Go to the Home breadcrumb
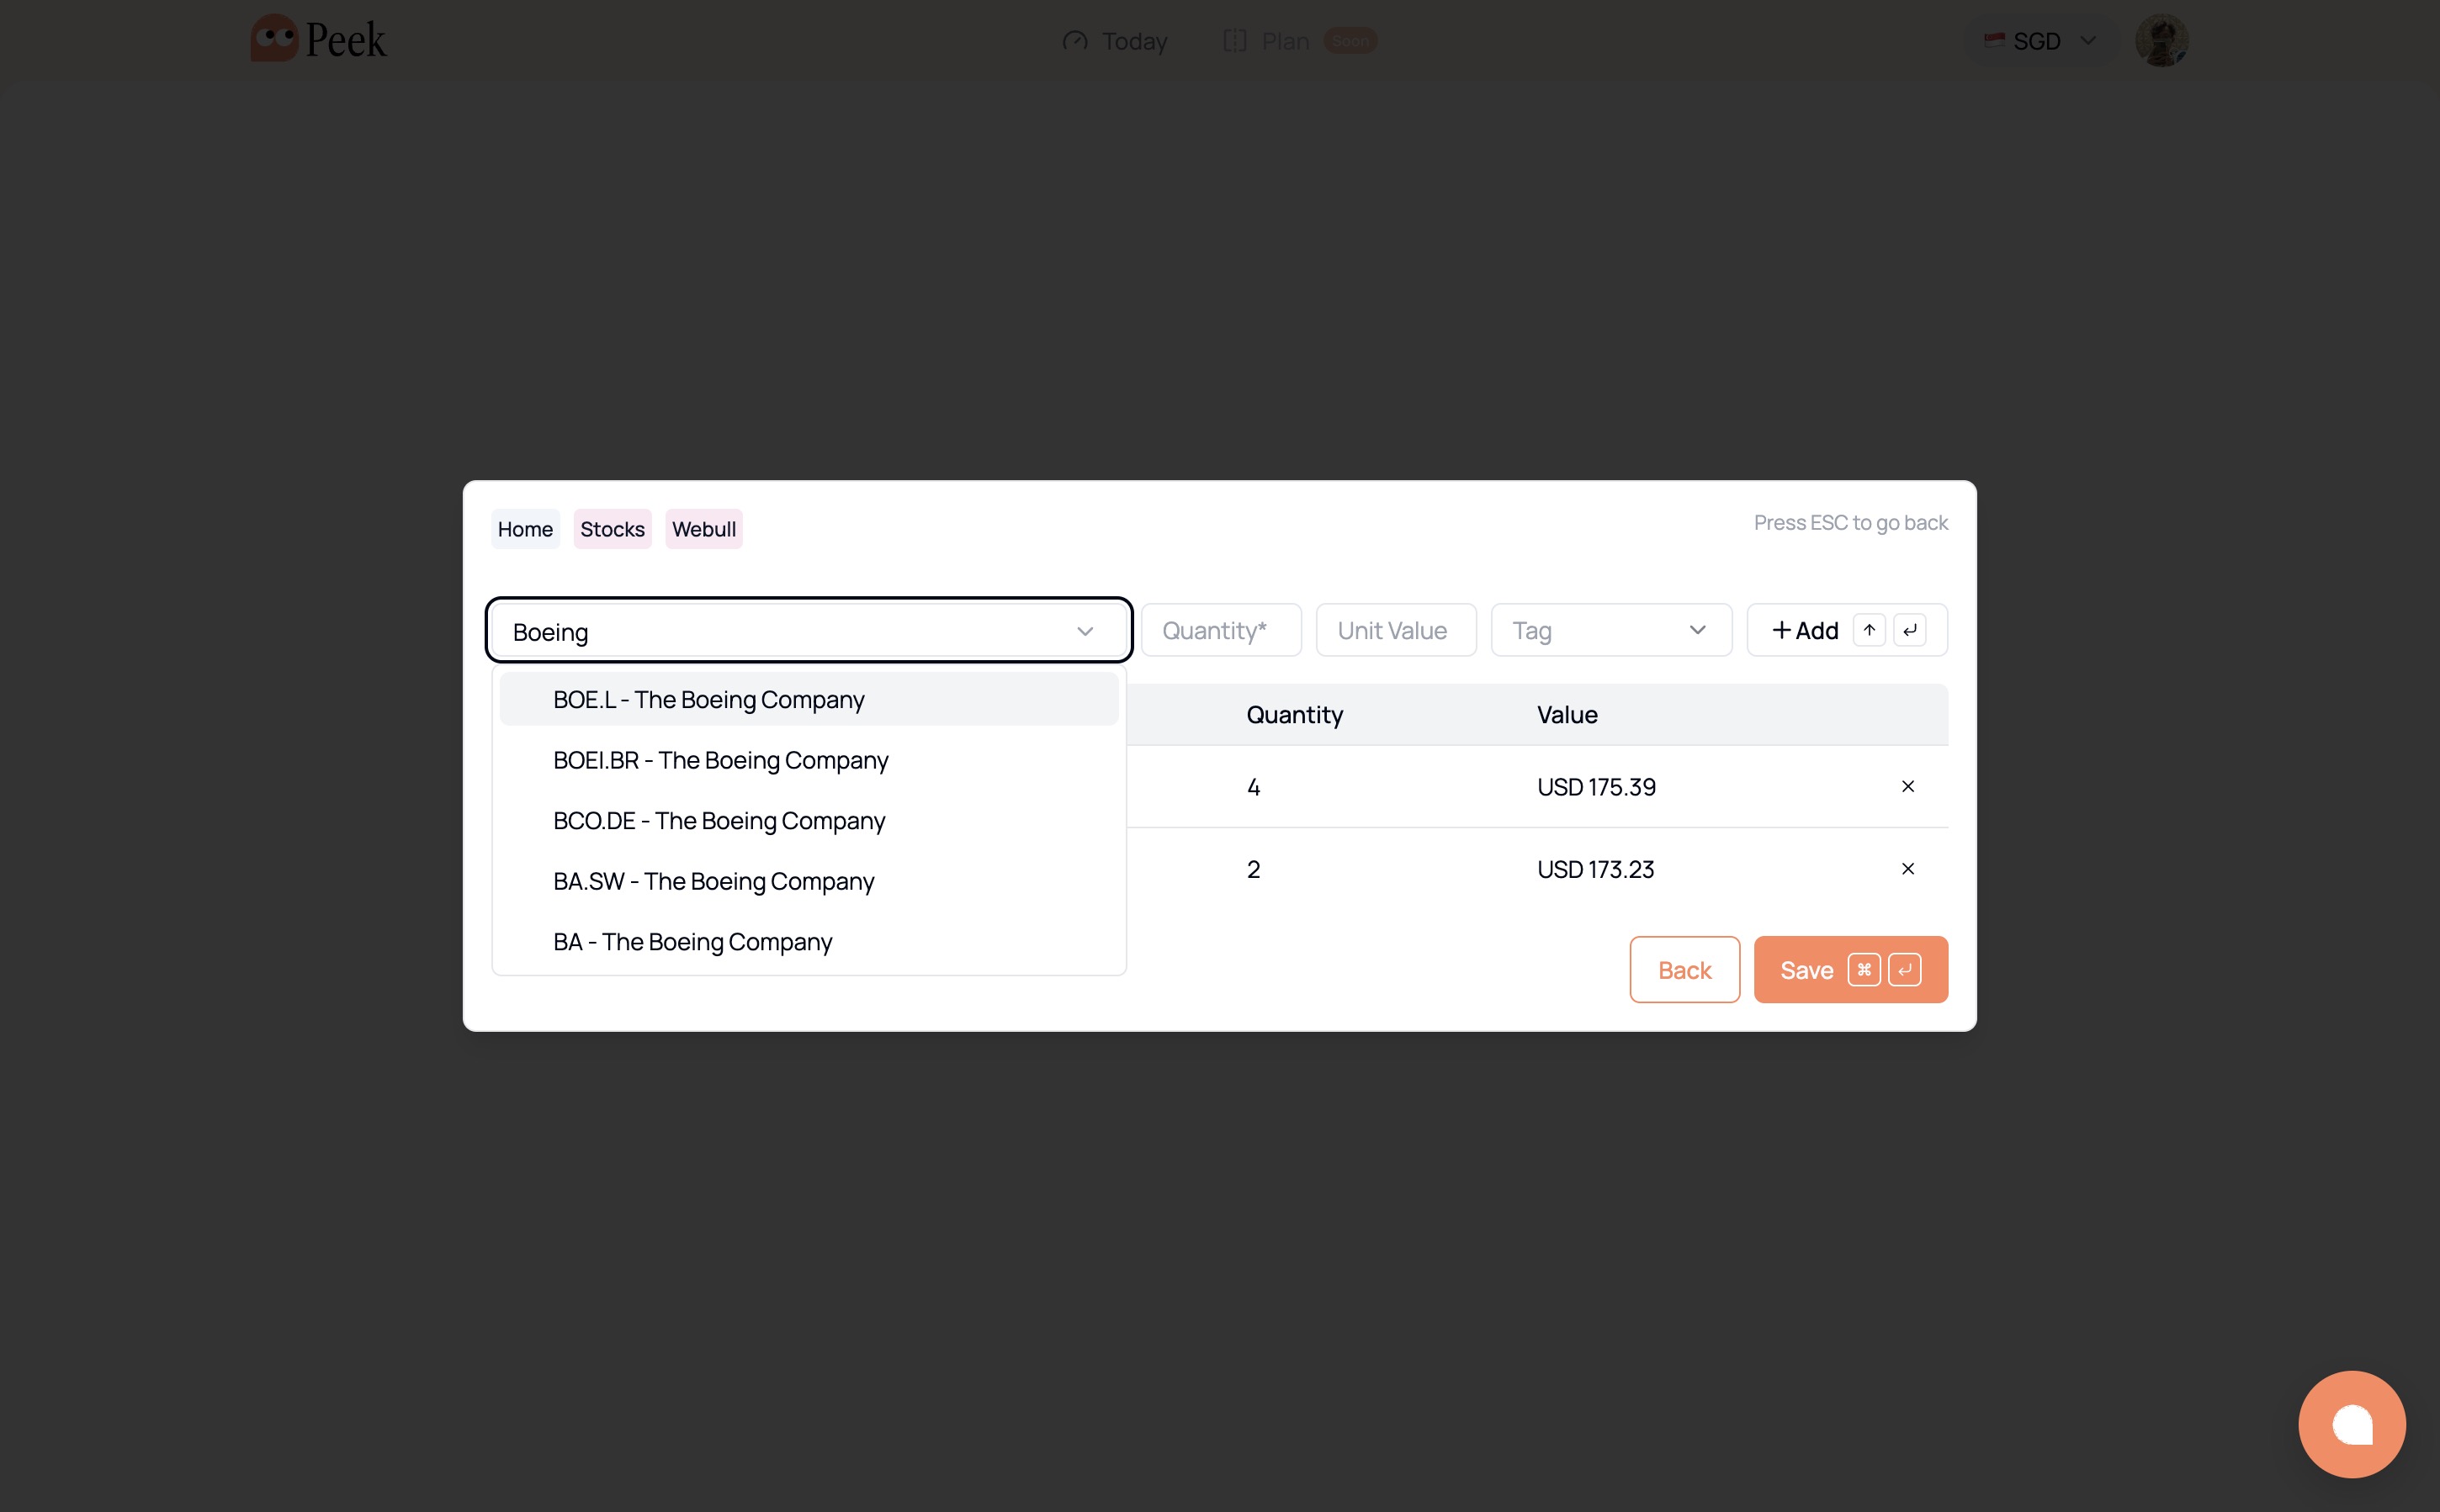The image size is (2440, 1512). pos(524,529)
